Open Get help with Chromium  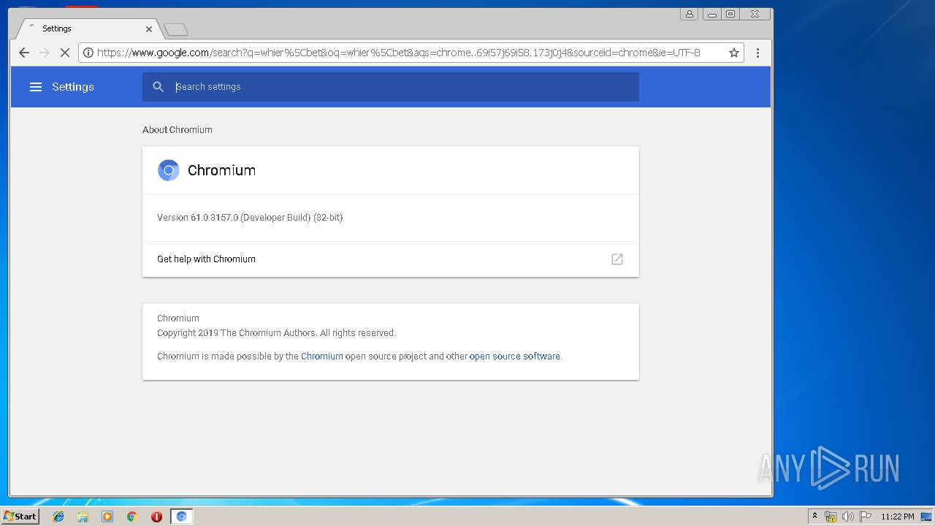[391, 259]
